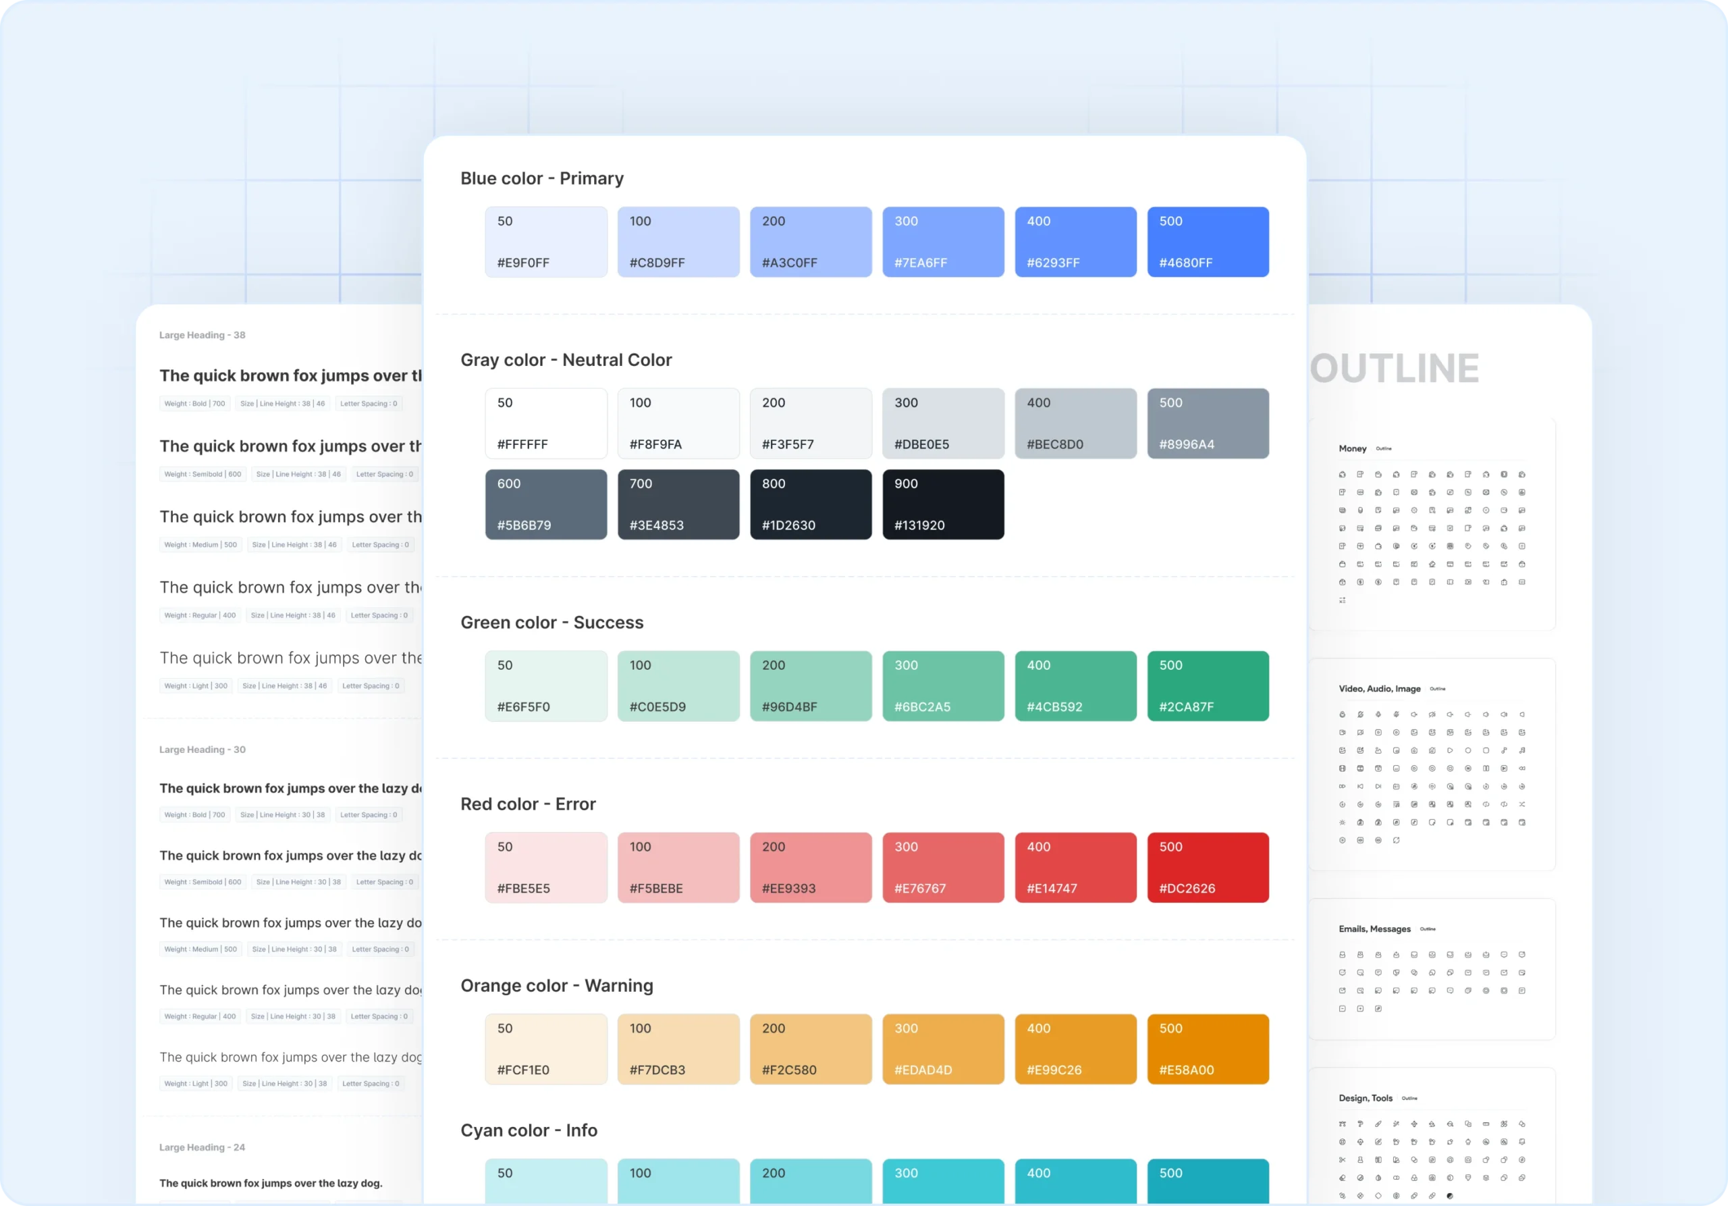Select the Green 300 swatch #6BC2A5
The height and width of the screenshot is (1206, 1728).
click(942, 686)
